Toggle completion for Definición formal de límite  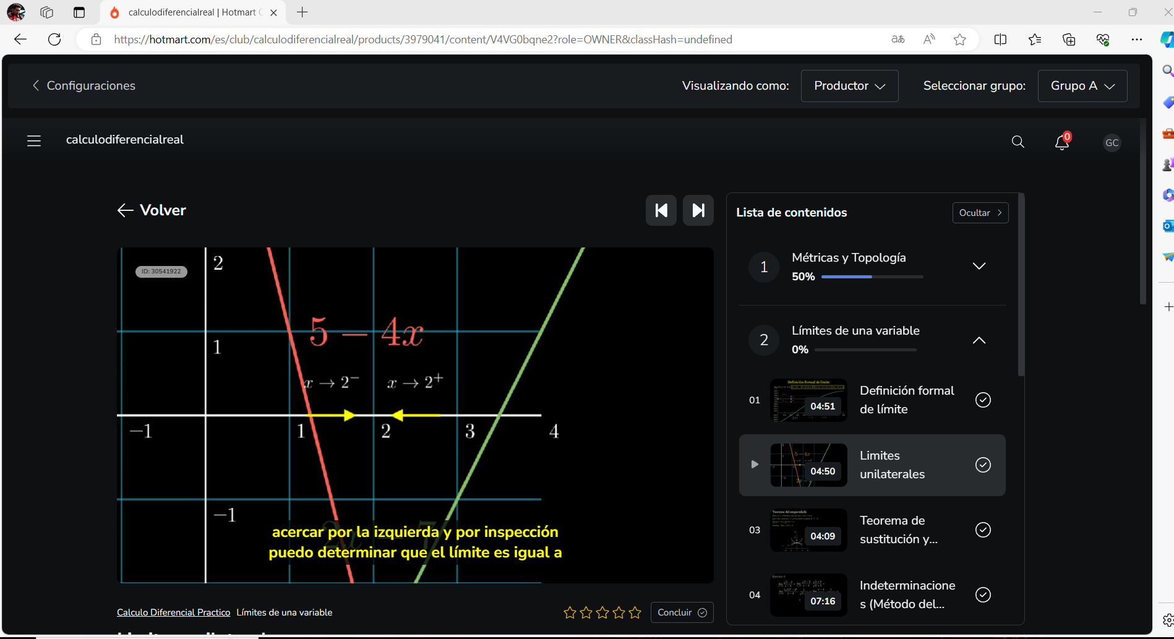pos(983,400)
